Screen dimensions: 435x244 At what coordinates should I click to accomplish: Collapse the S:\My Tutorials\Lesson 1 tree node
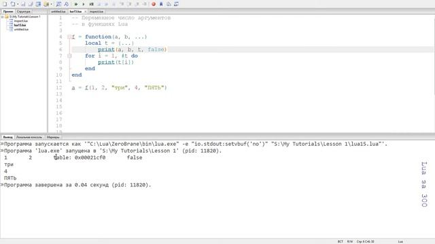[3, 17]
